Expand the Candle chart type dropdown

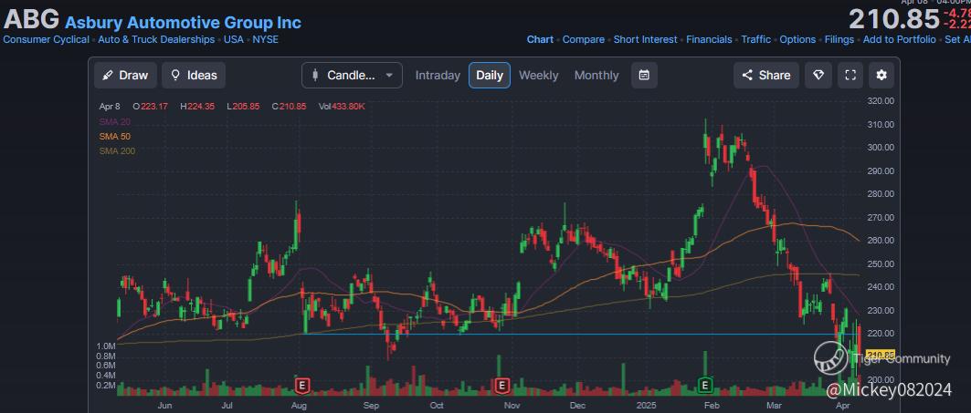352,75
